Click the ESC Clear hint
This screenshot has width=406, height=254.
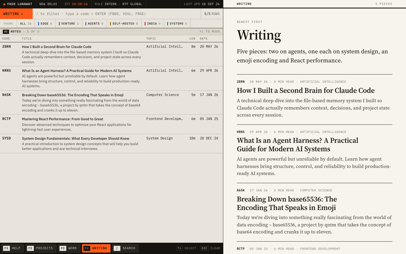click(x=210, y=248)
